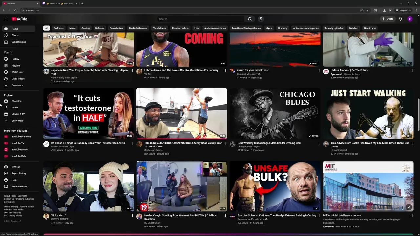Viewport: 420px width, 236px height.
Task: Start voice search with microphone icon
Action: pyautogui.click(x=261, y=19)
